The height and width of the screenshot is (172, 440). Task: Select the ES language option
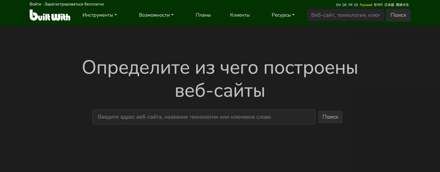[x=356, y=5]
